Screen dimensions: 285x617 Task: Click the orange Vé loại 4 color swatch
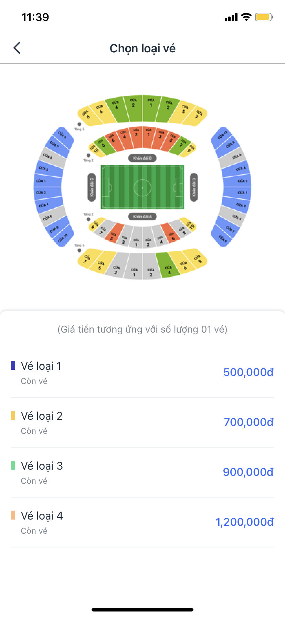click(13, 515)
